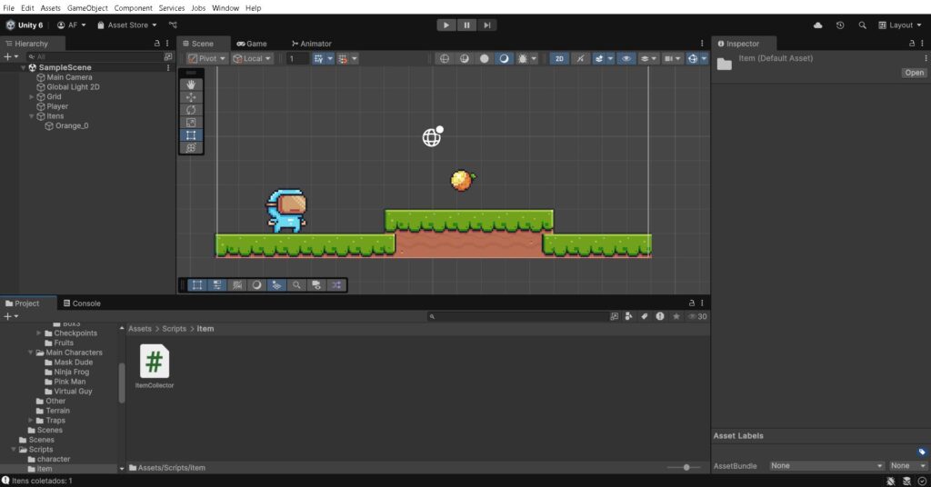Open the Gizmos dropdown arrow
931x487 pixels.
coord(705,58)
